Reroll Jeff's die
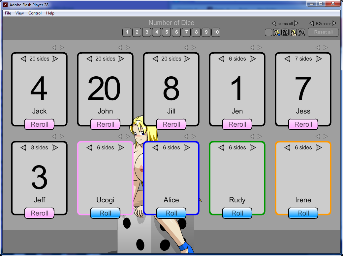The width and height of the screenshot is (343, 256). coord(39,213)
